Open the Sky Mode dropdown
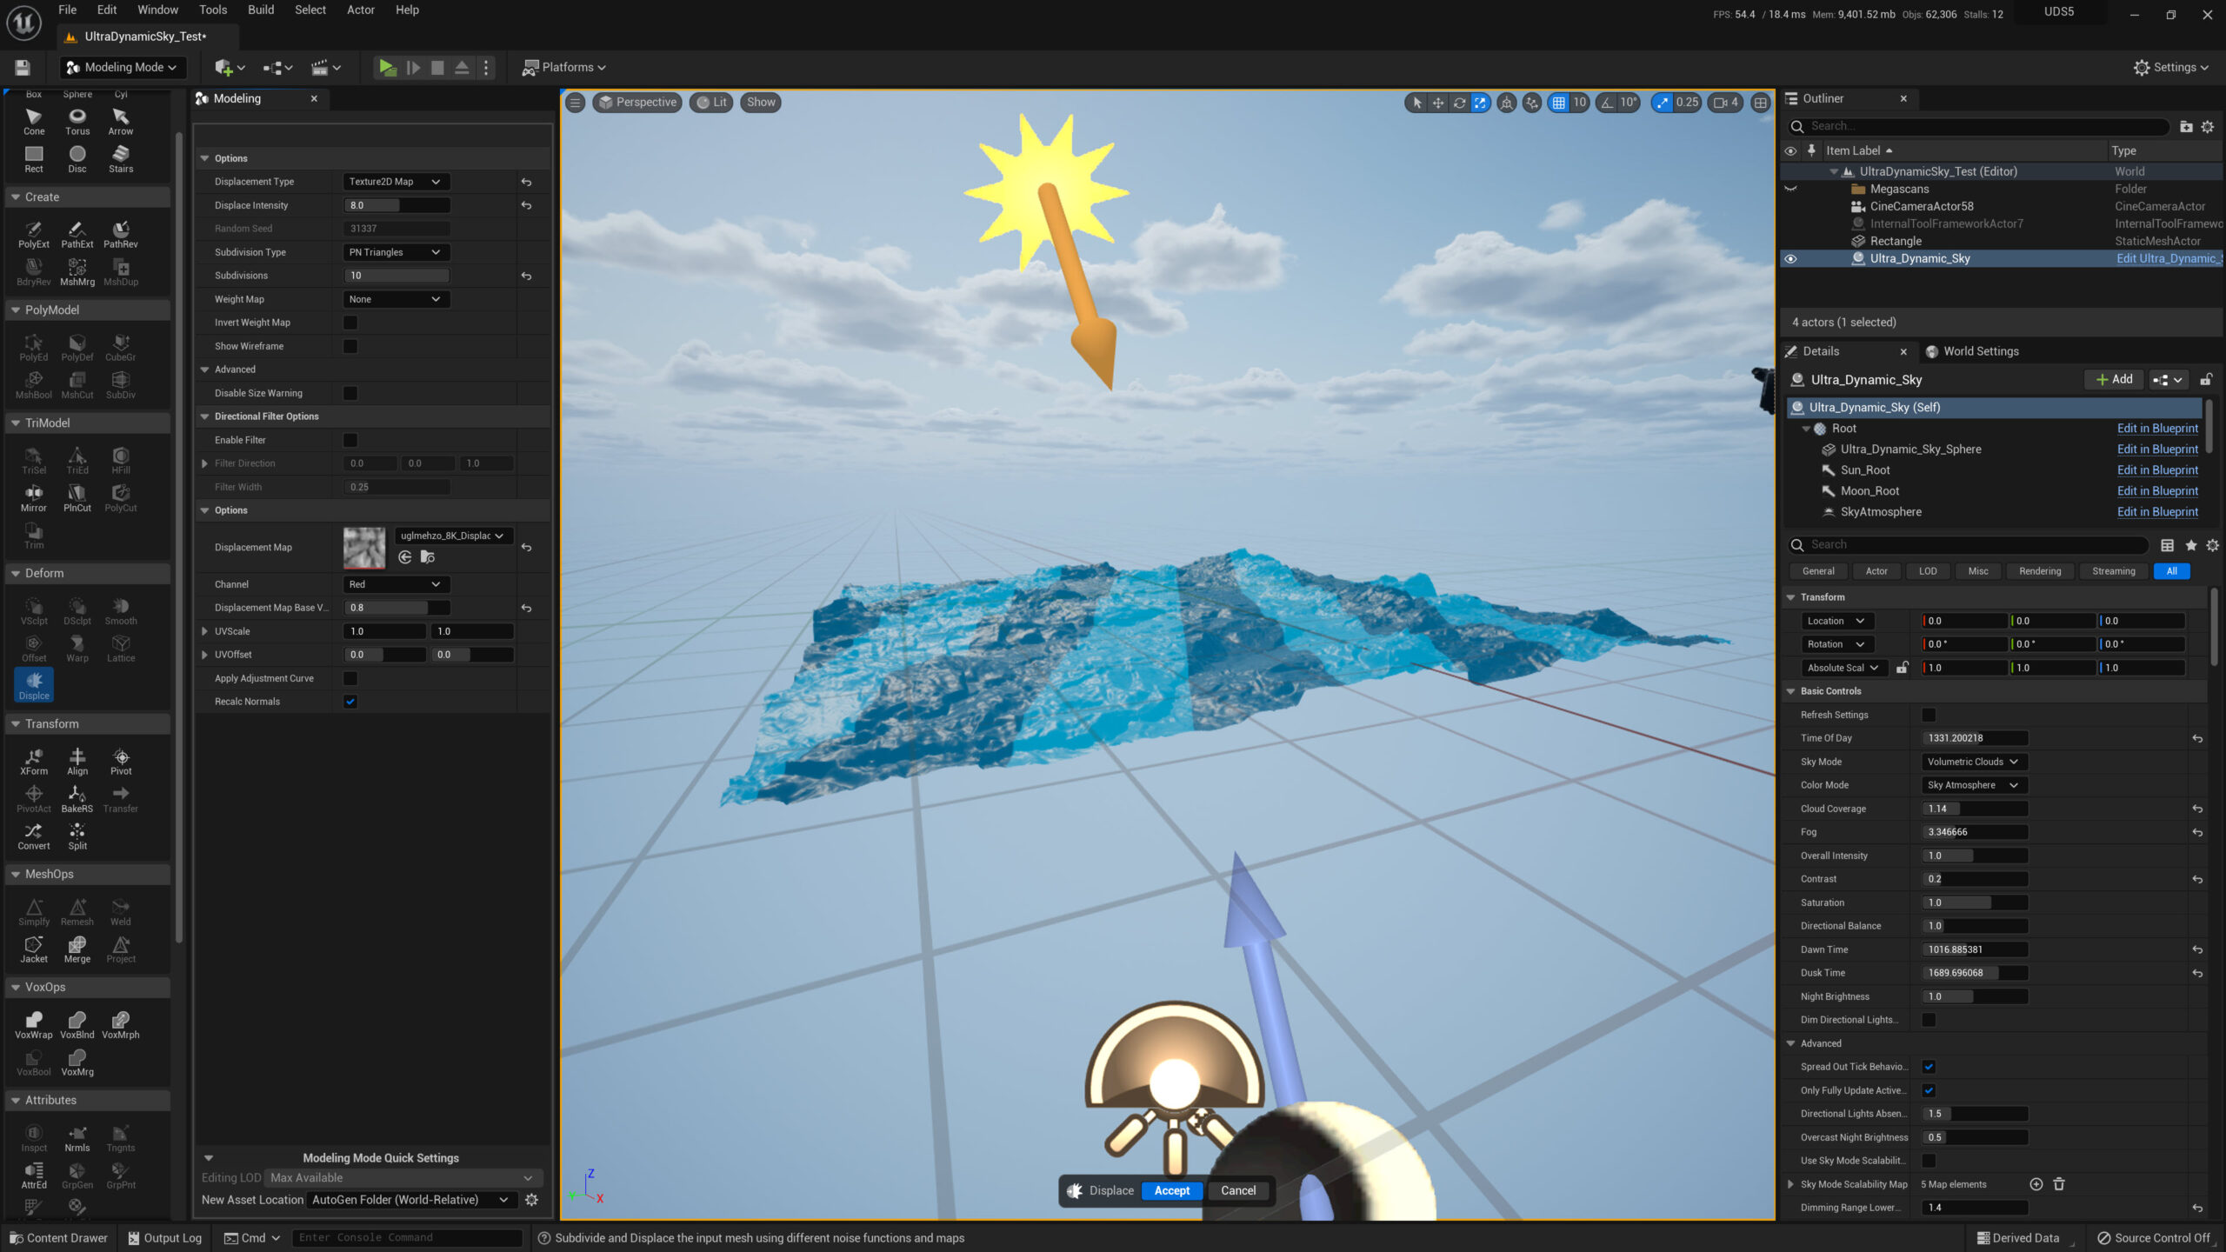 point(1973,762)
